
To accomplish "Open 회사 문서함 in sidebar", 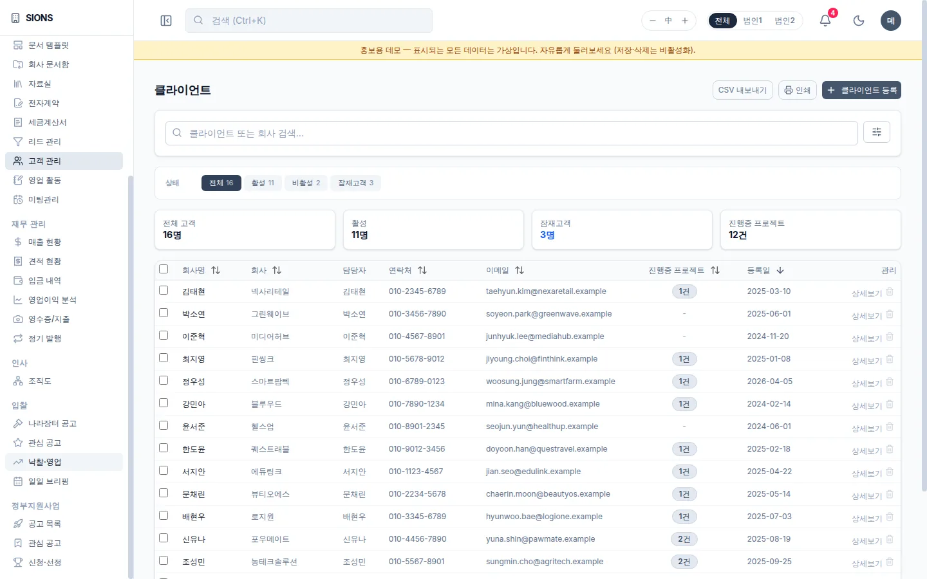I will (64, 64).
